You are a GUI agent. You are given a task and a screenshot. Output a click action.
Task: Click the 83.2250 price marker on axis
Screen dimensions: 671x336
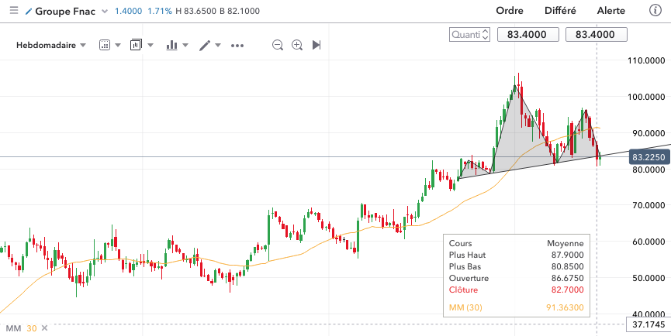pos(649,157)
